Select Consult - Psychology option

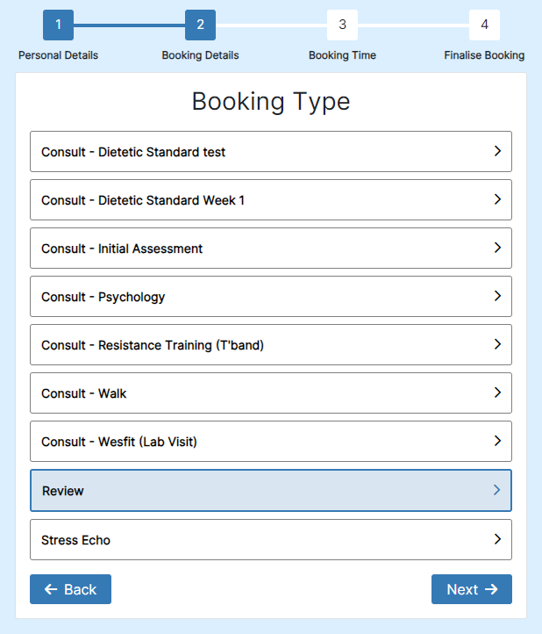[271, 297]
